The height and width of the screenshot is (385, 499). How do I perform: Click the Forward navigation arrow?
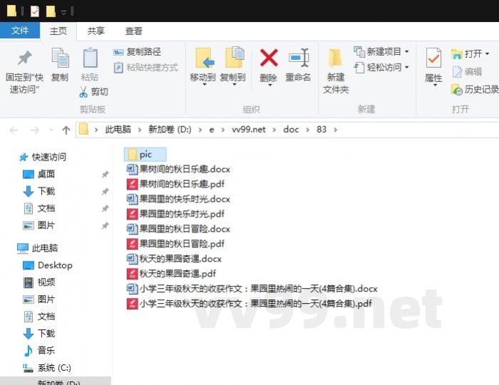(x=34, y=130)
